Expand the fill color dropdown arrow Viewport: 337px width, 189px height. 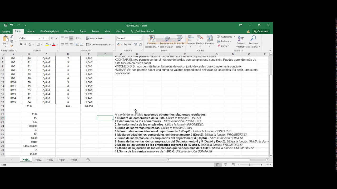pos(50,44)
